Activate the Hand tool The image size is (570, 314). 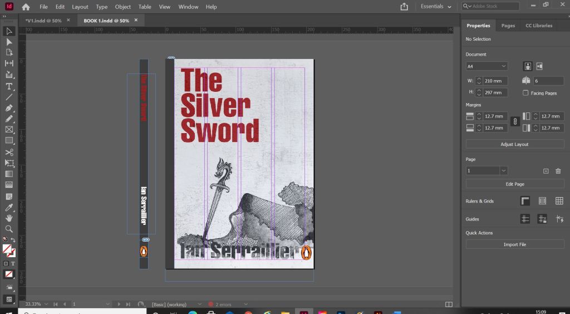coord(9,218)
